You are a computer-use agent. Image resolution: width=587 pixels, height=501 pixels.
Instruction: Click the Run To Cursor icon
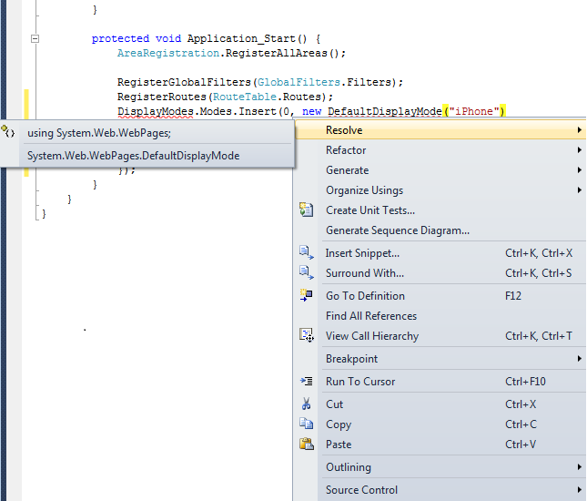(306, 381)
